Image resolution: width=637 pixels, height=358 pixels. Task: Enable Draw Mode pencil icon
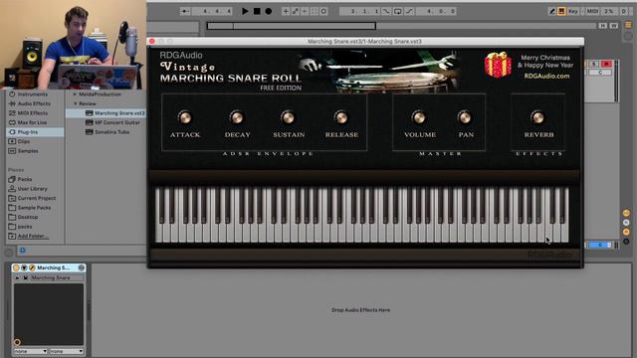tap(552, 11)
